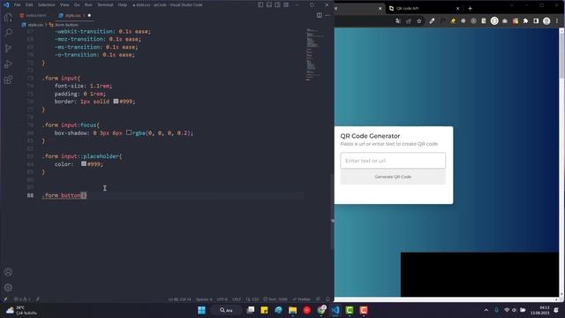Open File Explorer from taskbar

click(292, 310)
